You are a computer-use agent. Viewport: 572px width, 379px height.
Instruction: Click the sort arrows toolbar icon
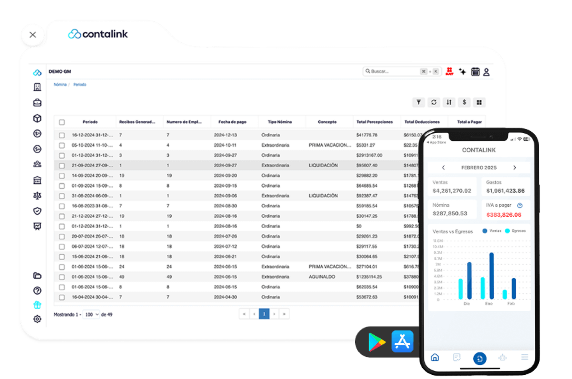click(x=449, y=102)
